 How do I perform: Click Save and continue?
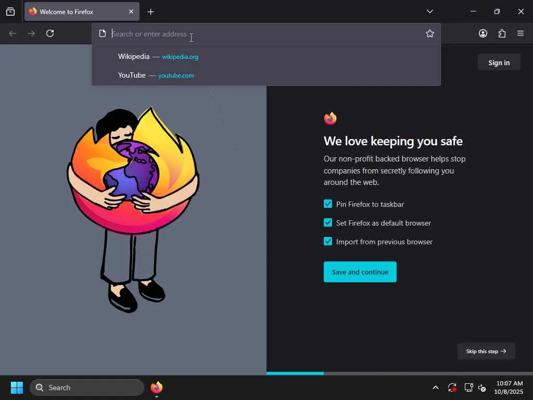(x=360, y=272)
